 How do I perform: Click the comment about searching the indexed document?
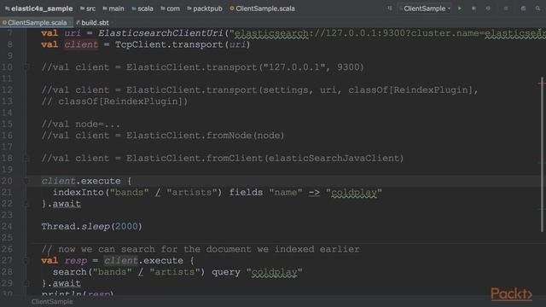[x=200, y=249]
